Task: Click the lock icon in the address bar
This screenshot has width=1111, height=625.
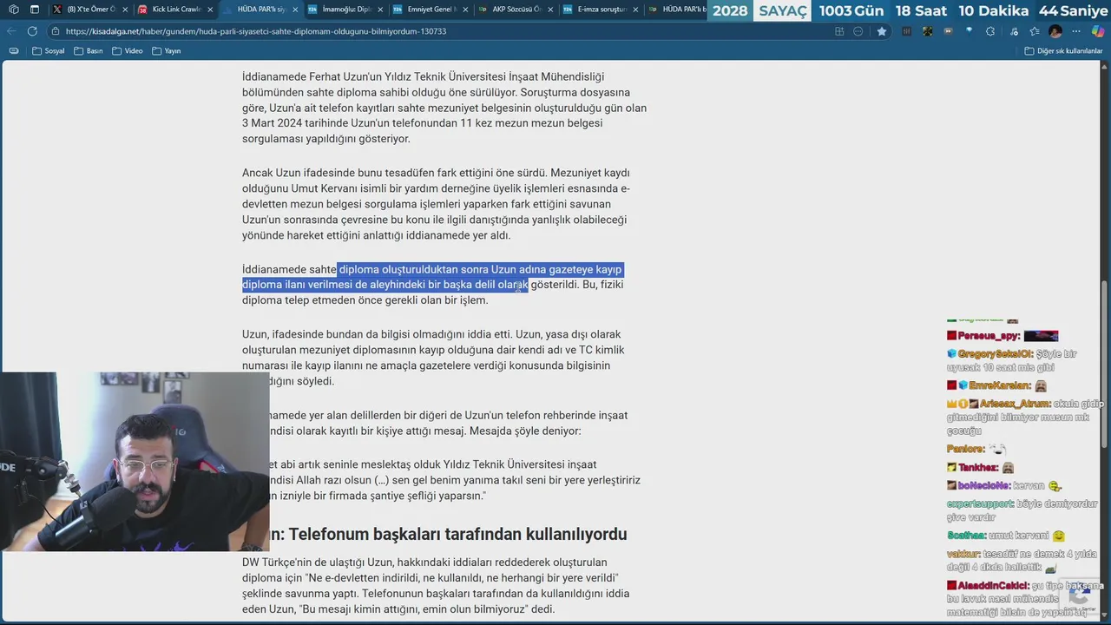Action: 56,31
